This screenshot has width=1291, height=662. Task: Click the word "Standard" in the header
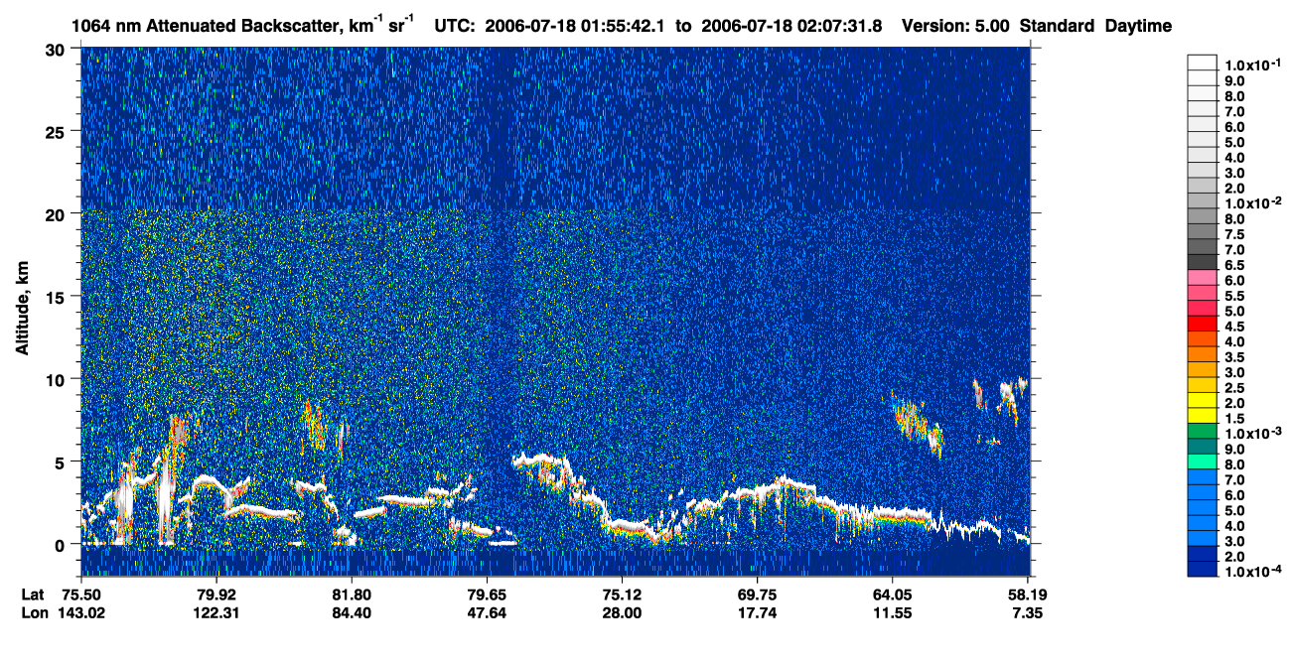click(1058, 26)
